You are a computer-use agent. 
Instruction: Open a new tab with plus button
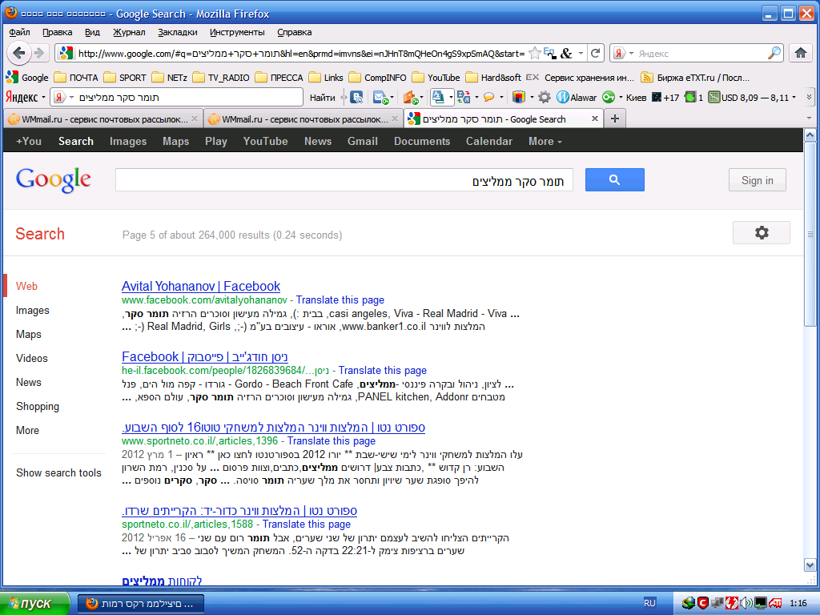(615, 119)
